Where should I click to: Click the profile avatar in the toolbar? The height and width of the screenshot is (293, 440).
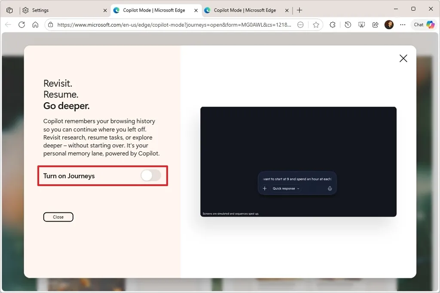point(389,24)
